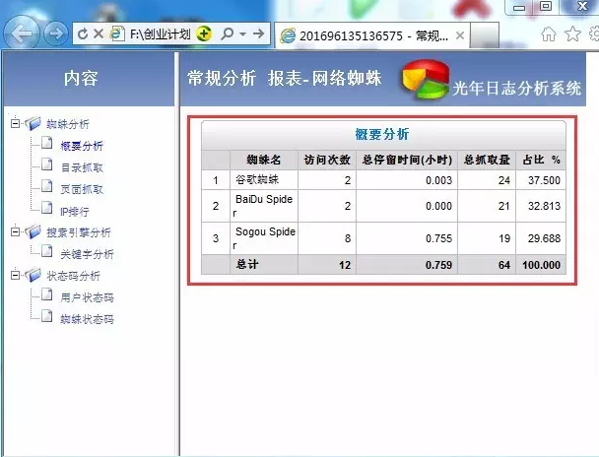Click the 内容 sidebar heading
The width and height of the screenshot is (599, 457).
[81, 78]
